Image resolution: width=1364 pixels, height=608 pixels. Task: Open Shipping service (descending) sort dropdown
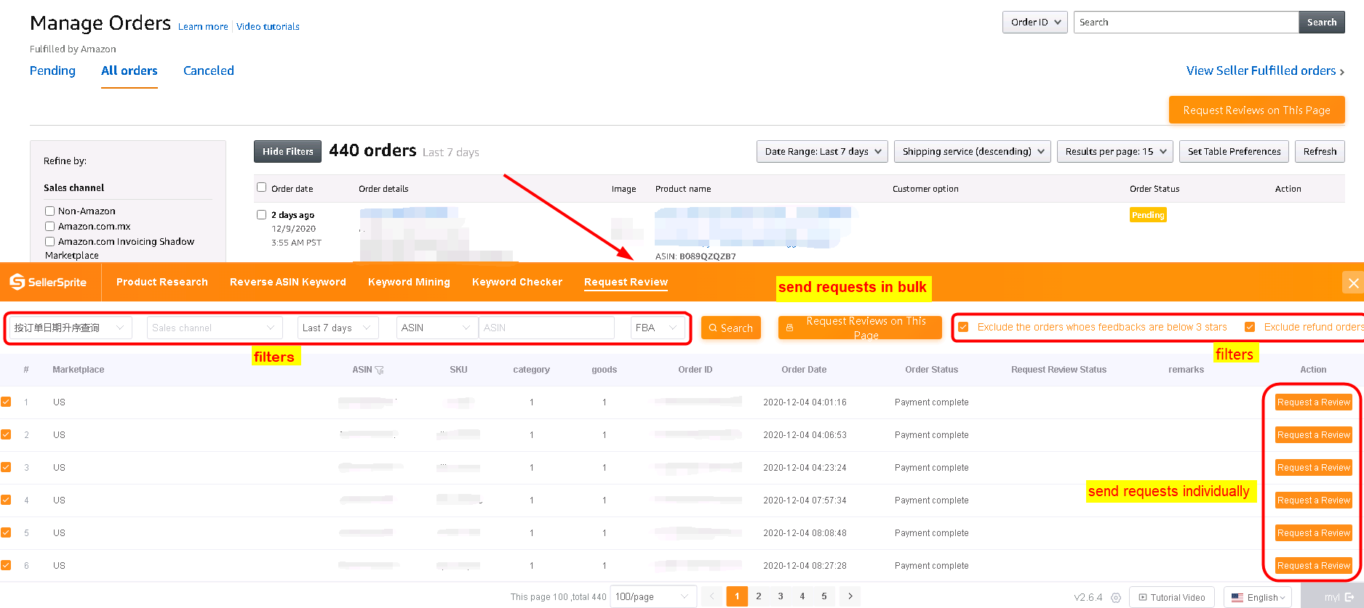tap(973, 151)
